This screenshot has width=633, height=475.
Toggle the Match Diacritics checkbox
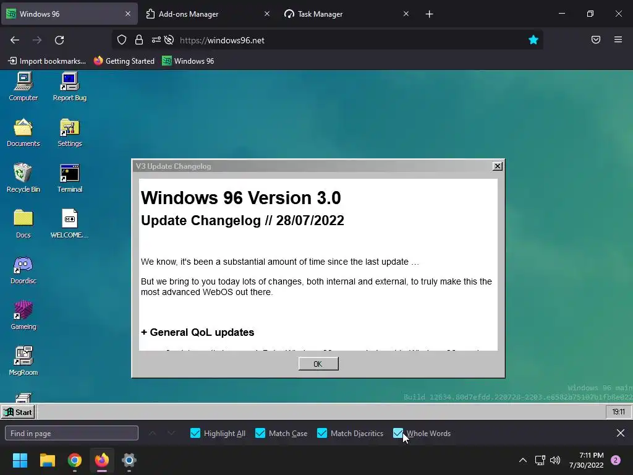[x=321, y=434]
